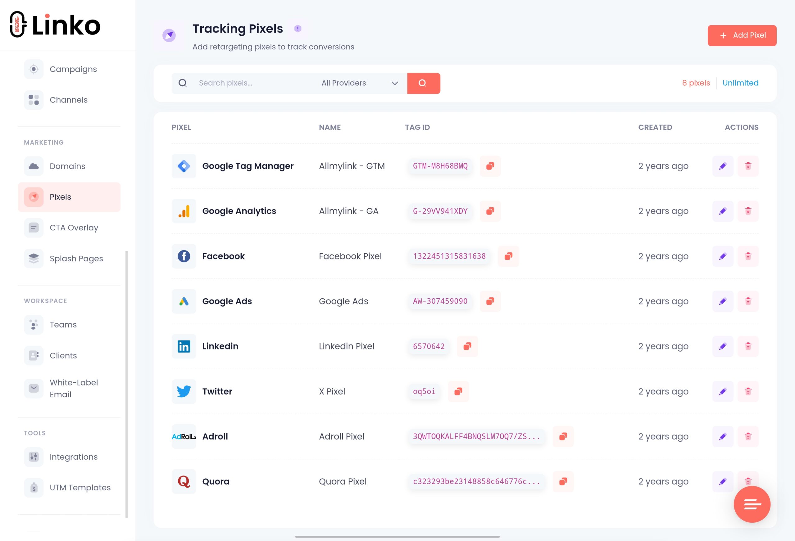The width and height of the screenshot is (795, 541).
Task: Click the sidebar vertical scrollbar
Action: (127, 384)
